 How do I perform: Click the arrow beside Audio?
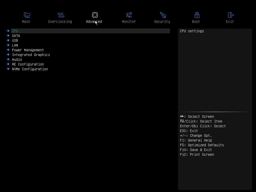click(8, 59)
